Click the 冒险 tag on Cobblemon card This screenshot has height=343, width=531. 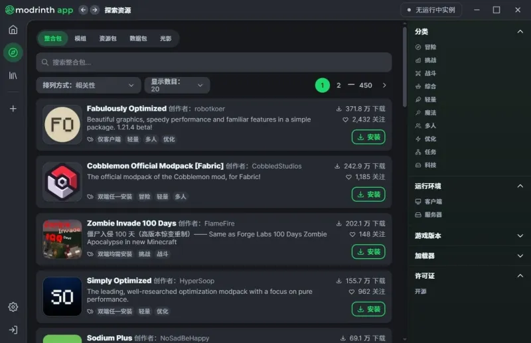[x=144, y=197]
